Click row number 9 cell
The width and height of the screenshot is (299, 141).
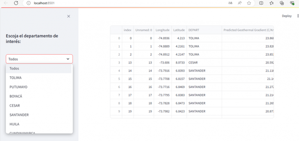[116, 111]
